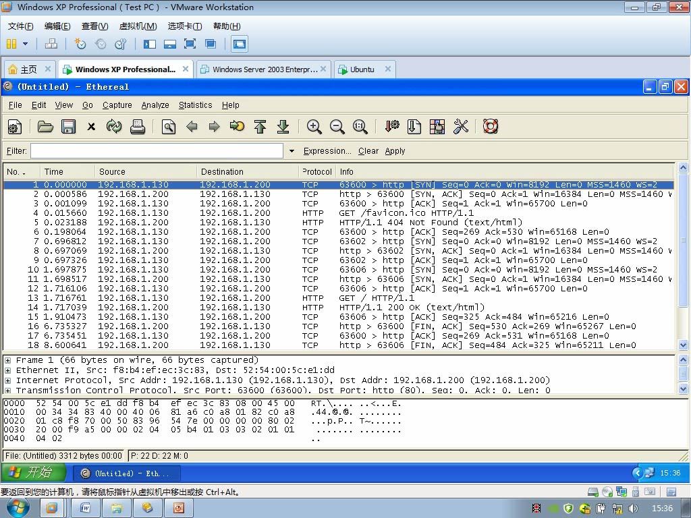Screen dimensions: 691x518
Task: Enter VMware full screen mode
Action: tap(190, 44)
